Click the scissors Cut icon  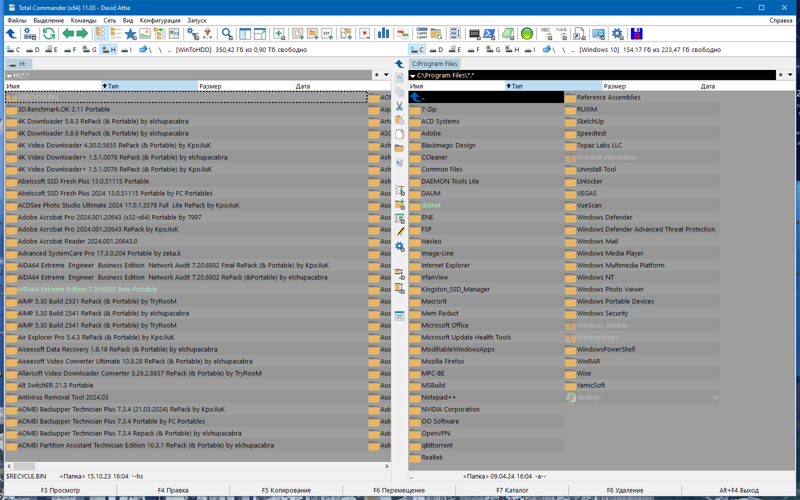coord(399,106)
